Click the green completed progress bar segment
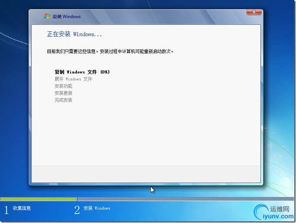This screenshot has height=223, width=296. (38, 199)
